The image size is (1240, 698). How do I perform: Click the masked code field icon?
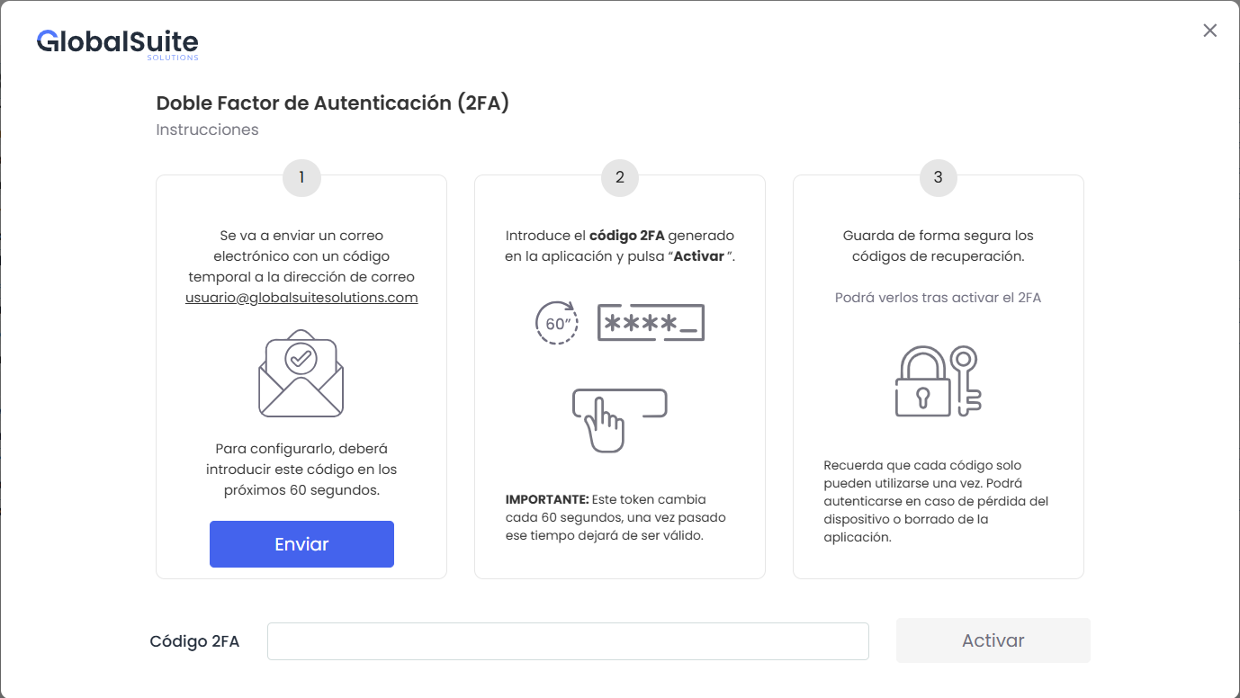pyautogui.click(x=651, y=323)
